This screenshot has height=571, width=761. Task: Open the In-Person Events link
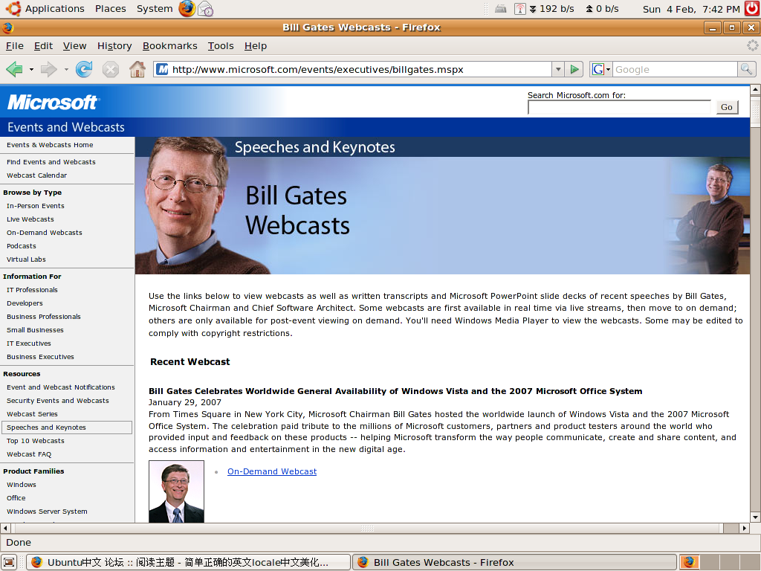click(x=36, y=206)
